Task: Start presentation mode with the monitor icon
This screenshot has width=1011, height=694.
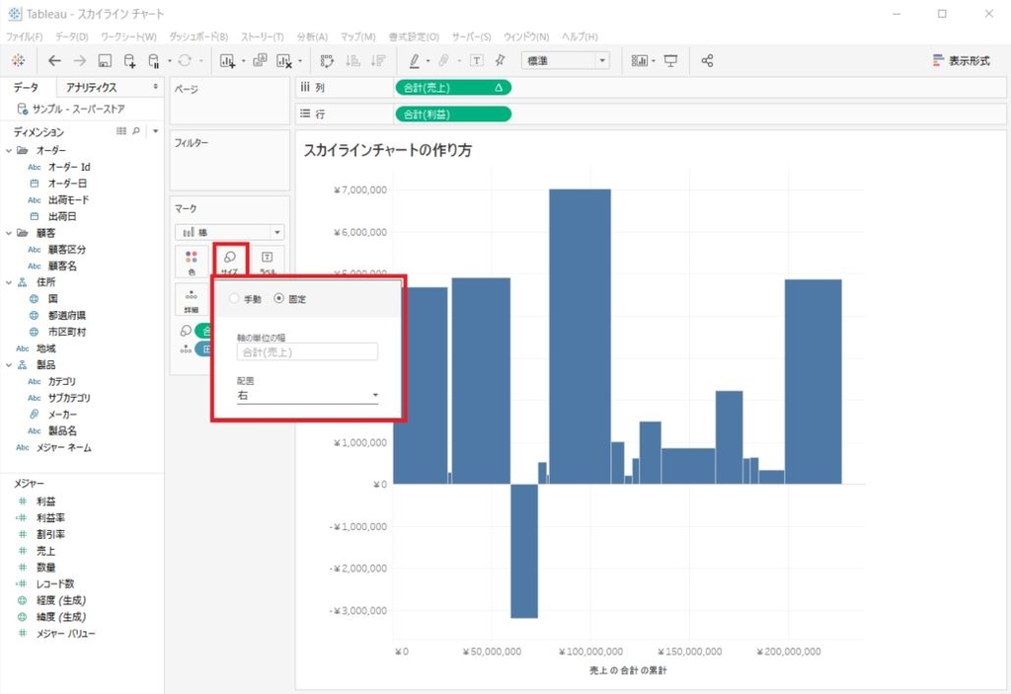Action: click(670, 60)
